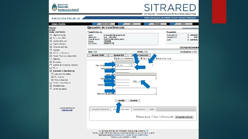Viewport: 248px width, 139px height.
Task: Collapse the Ejecución y Rendiciones tree box
Action: 51,71
